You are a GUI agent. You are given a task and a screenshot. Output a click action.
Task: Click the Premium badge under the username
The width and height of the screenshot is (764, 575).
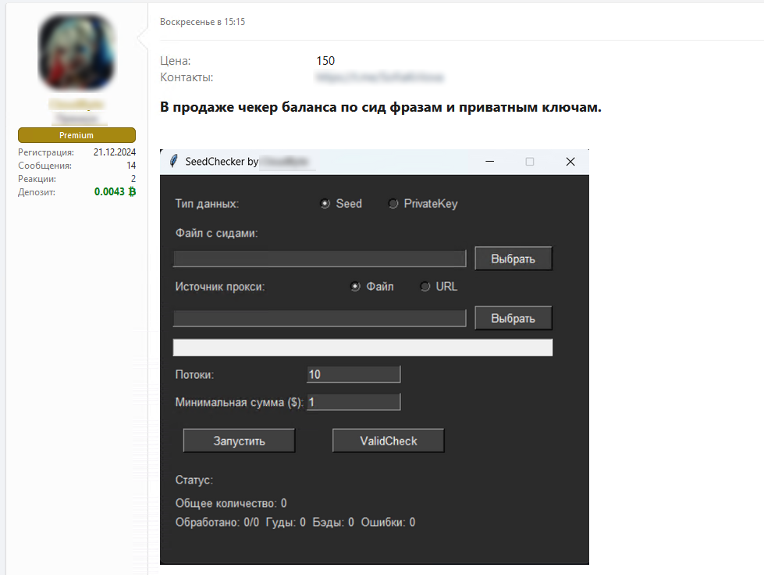coord(76,135)
